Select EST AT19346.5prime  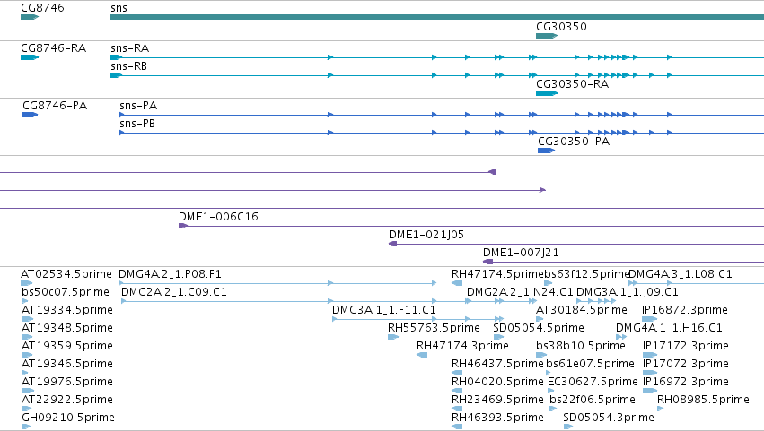[25, 373]
